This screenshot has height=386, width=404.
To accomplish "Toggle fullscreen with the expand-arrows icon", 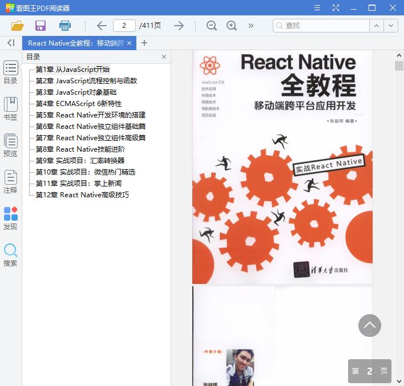I will point(336,8).
